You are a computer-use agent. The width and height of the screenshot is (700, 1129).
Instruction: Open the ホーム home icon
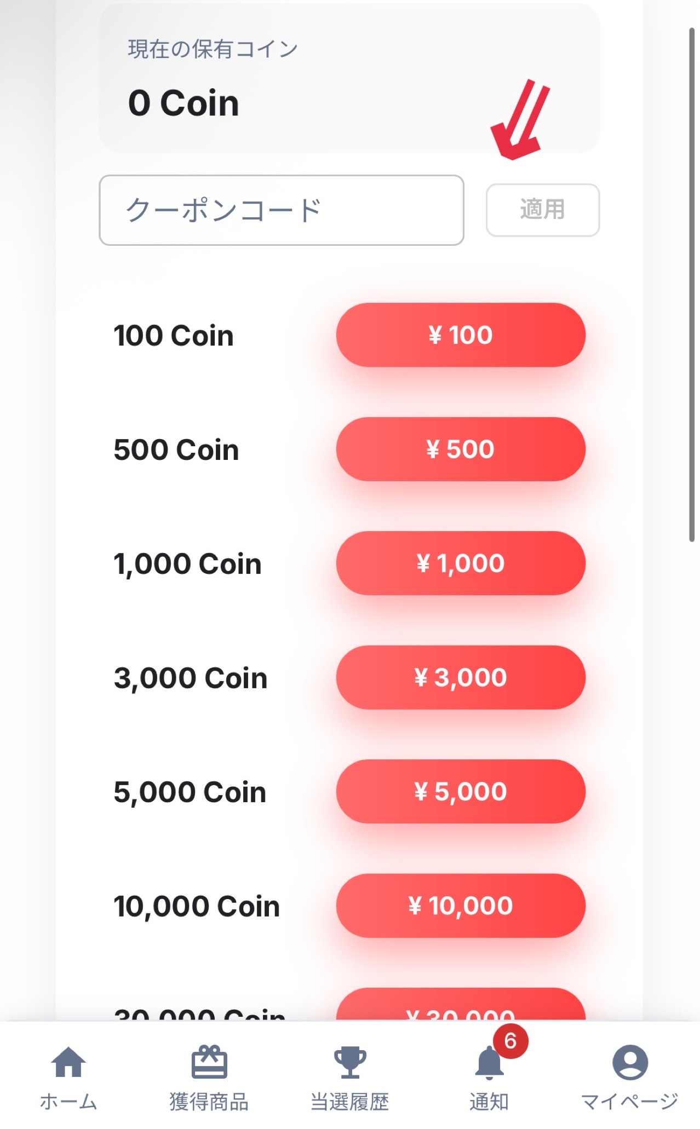(68, 1062)
